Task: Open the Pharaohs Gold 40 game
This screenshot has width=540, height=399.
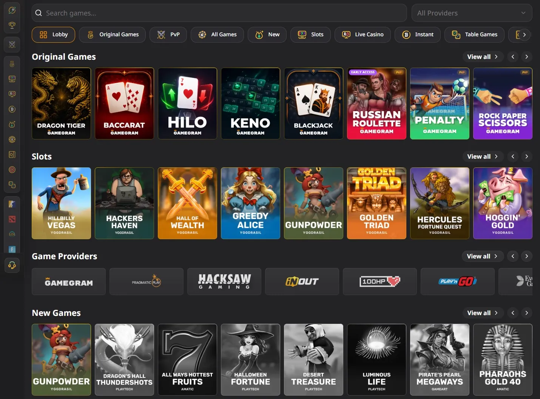Action: (503, 360)
